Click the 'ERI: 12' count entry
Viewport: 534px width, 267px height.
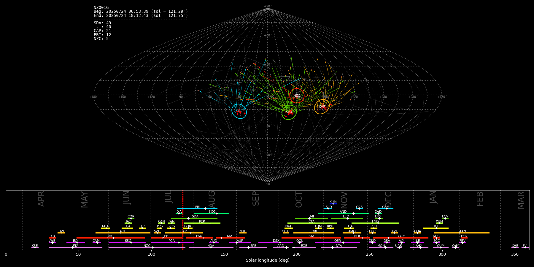pyautogui.click(x=102, y=35)
